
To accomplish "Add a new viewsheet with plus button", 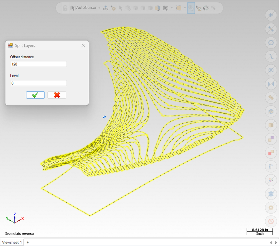I will click(x=28, y=242).
